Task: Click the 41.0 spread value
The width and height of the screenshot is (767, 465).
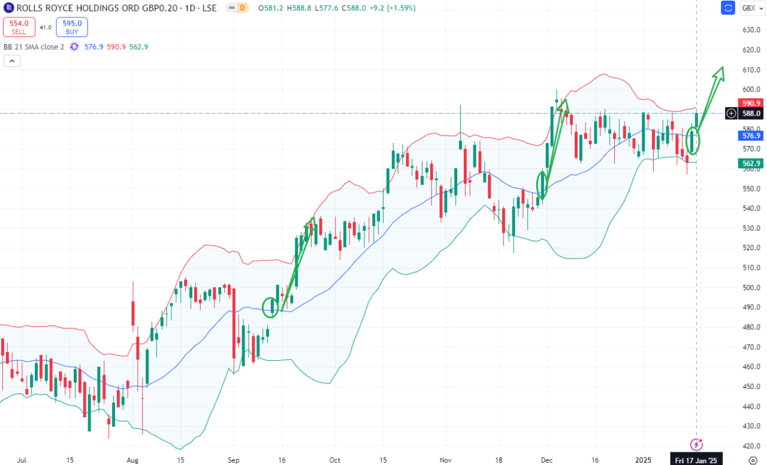Action: [x=45, y=27]
